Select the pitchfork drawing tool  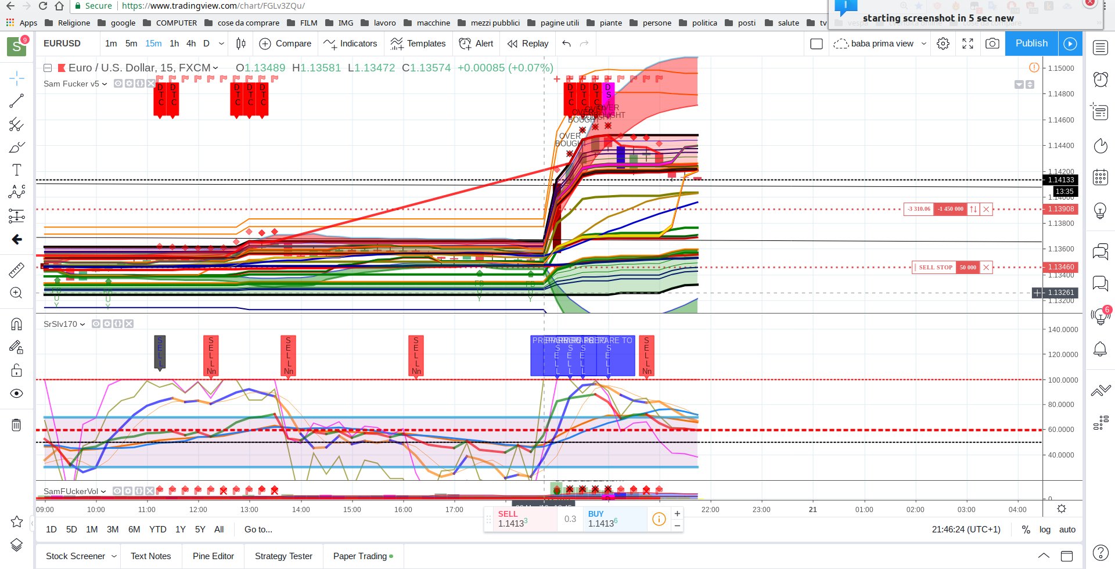17,124
